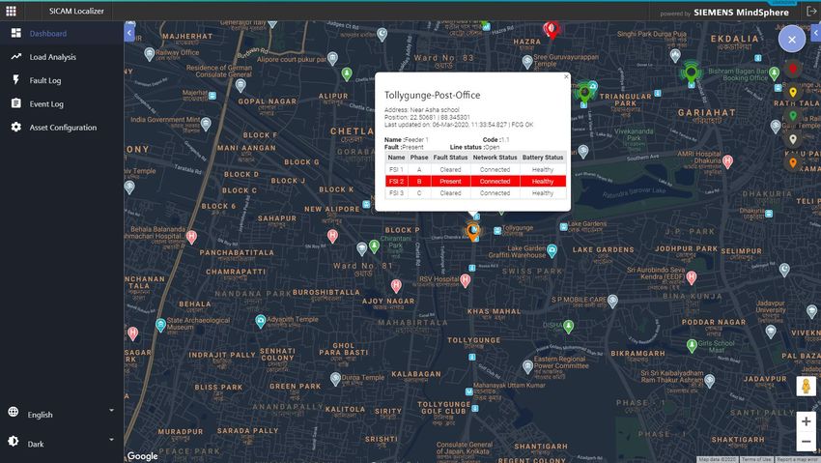Screen dimensions: 821x463
Task: Filter by red marker icon
Action: click(793, 69)
